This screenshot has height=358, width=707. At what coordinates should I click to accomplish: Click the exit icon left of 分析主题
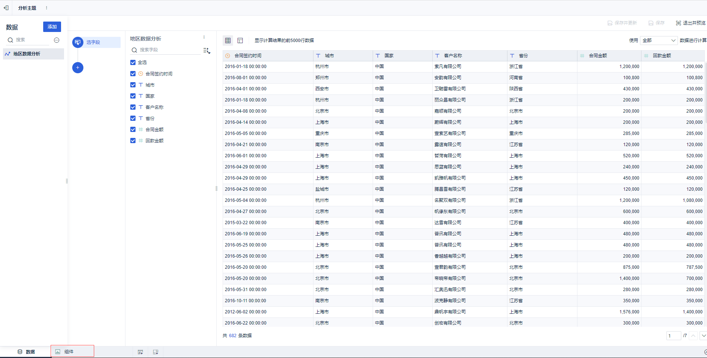[x=6, y=8]
